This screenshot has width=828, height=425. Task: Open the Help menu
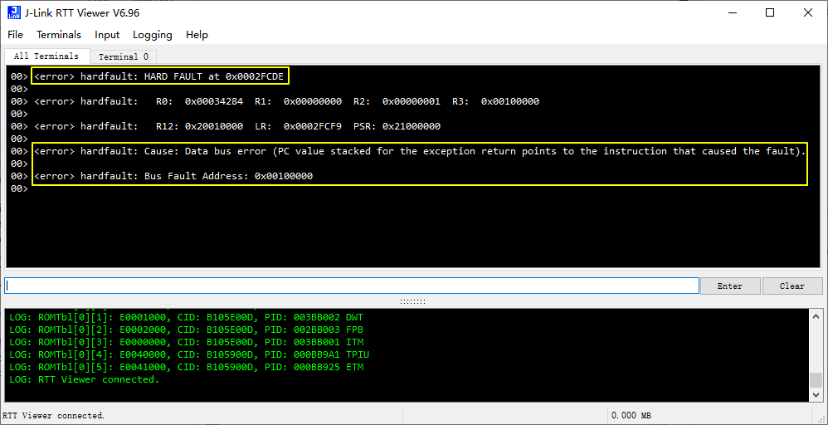click(197, 35)
